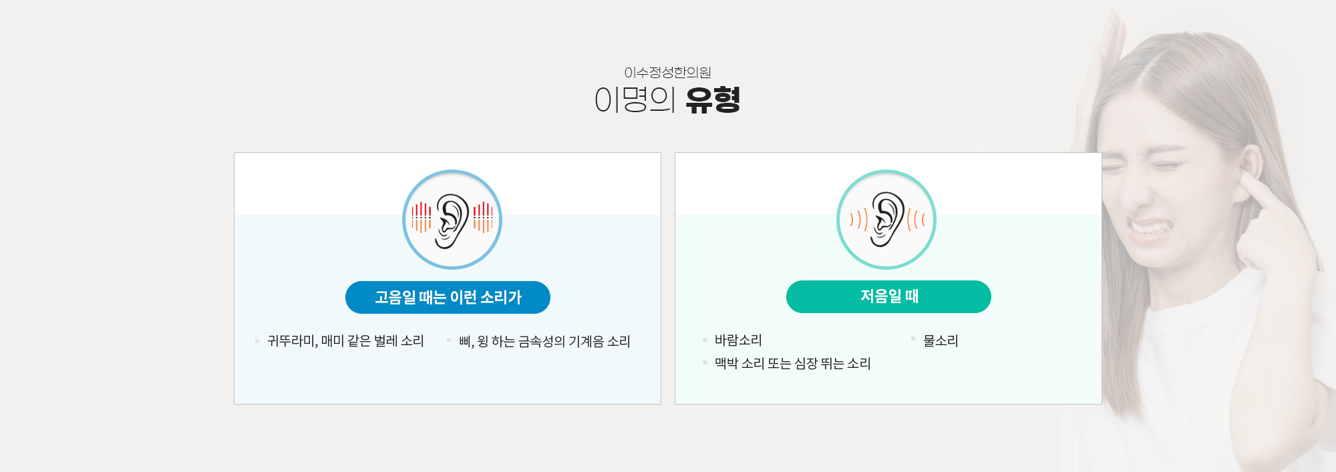
Task: Select 귀뚜라미, 매미 같은 벌레 소리 item
Action: [345, 341]
